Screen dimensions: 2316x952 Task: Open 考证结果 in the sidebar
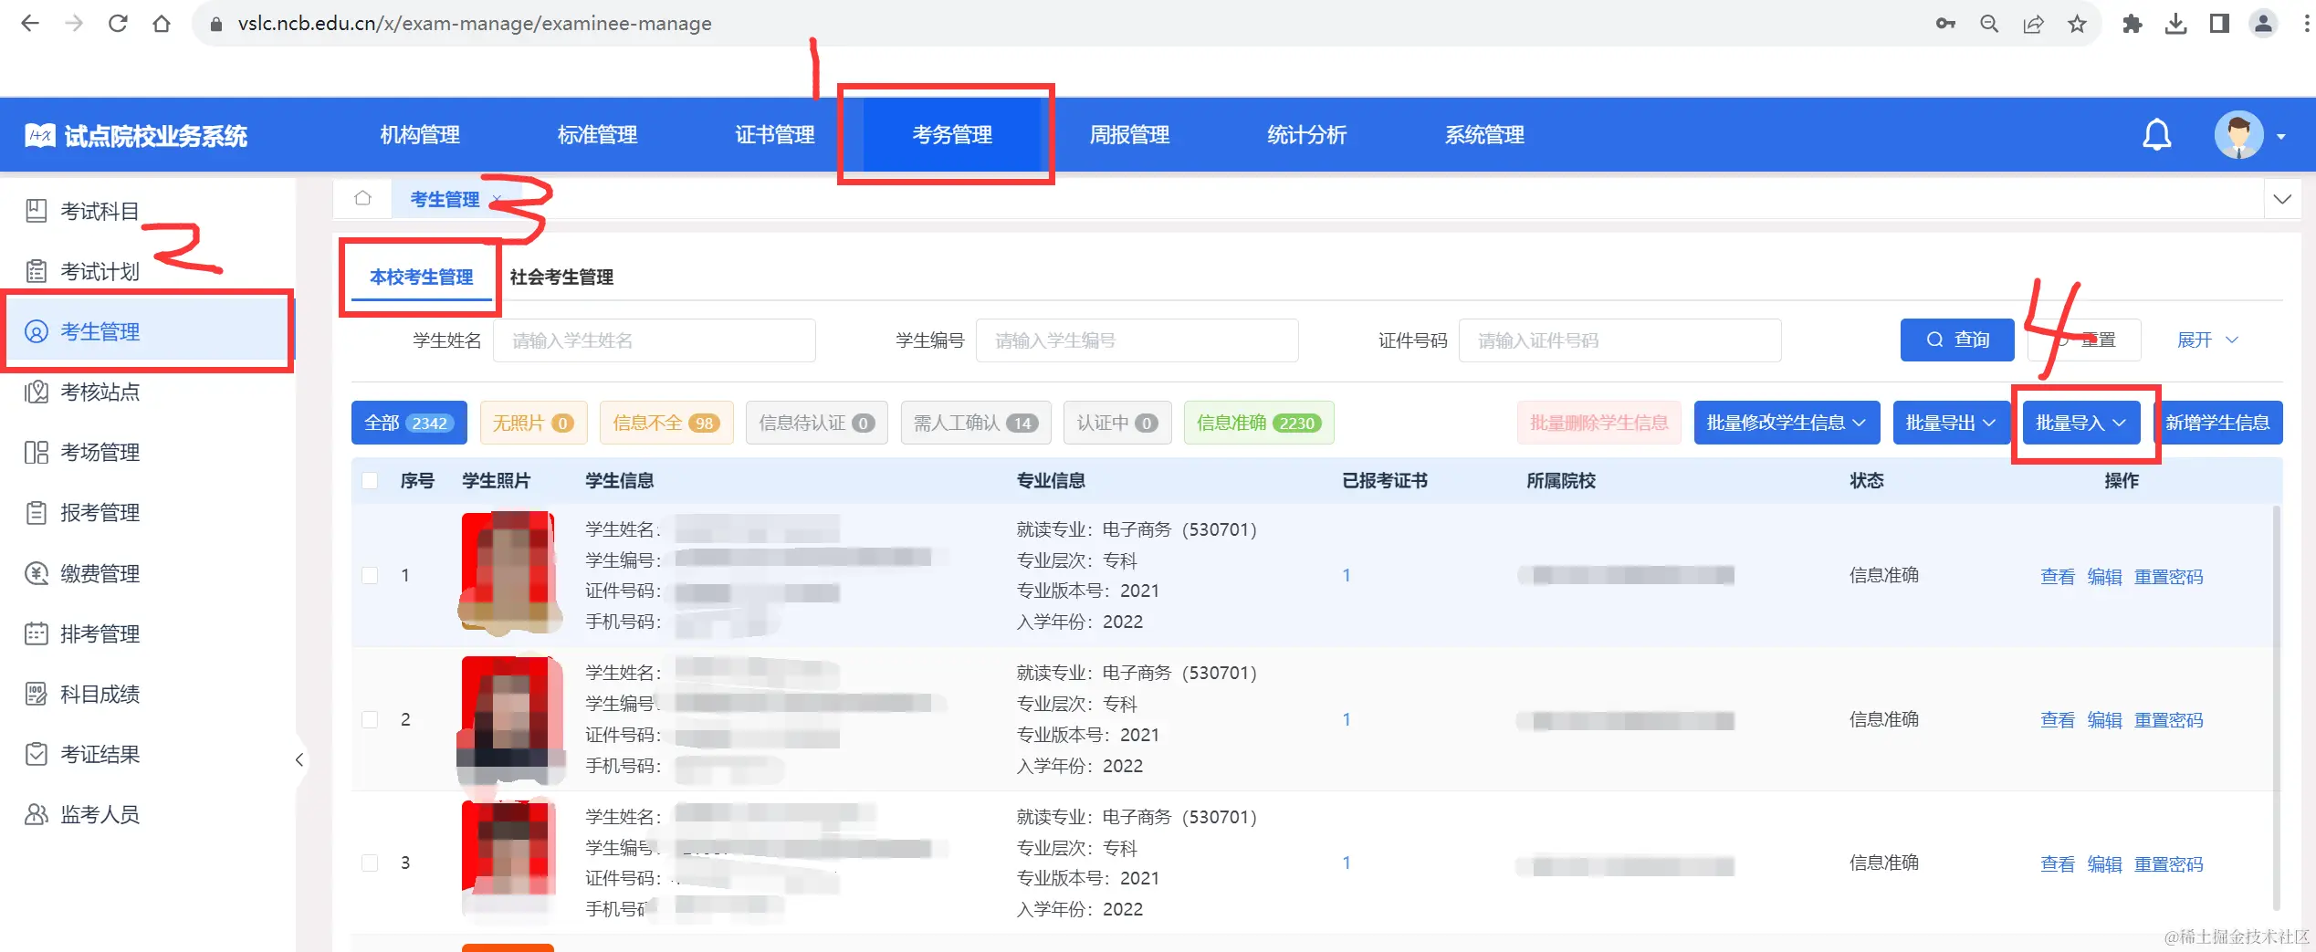[x=148, y=754]
